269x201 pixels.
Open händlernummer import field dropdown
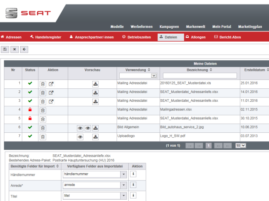click(x=124, y=174)
